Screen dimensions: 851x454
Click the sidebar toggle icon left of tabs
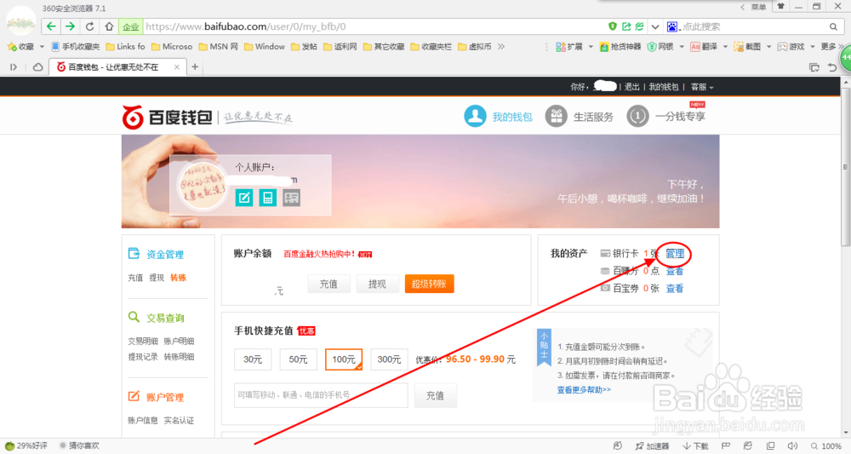pyautogui.click(x=14, y=66)
